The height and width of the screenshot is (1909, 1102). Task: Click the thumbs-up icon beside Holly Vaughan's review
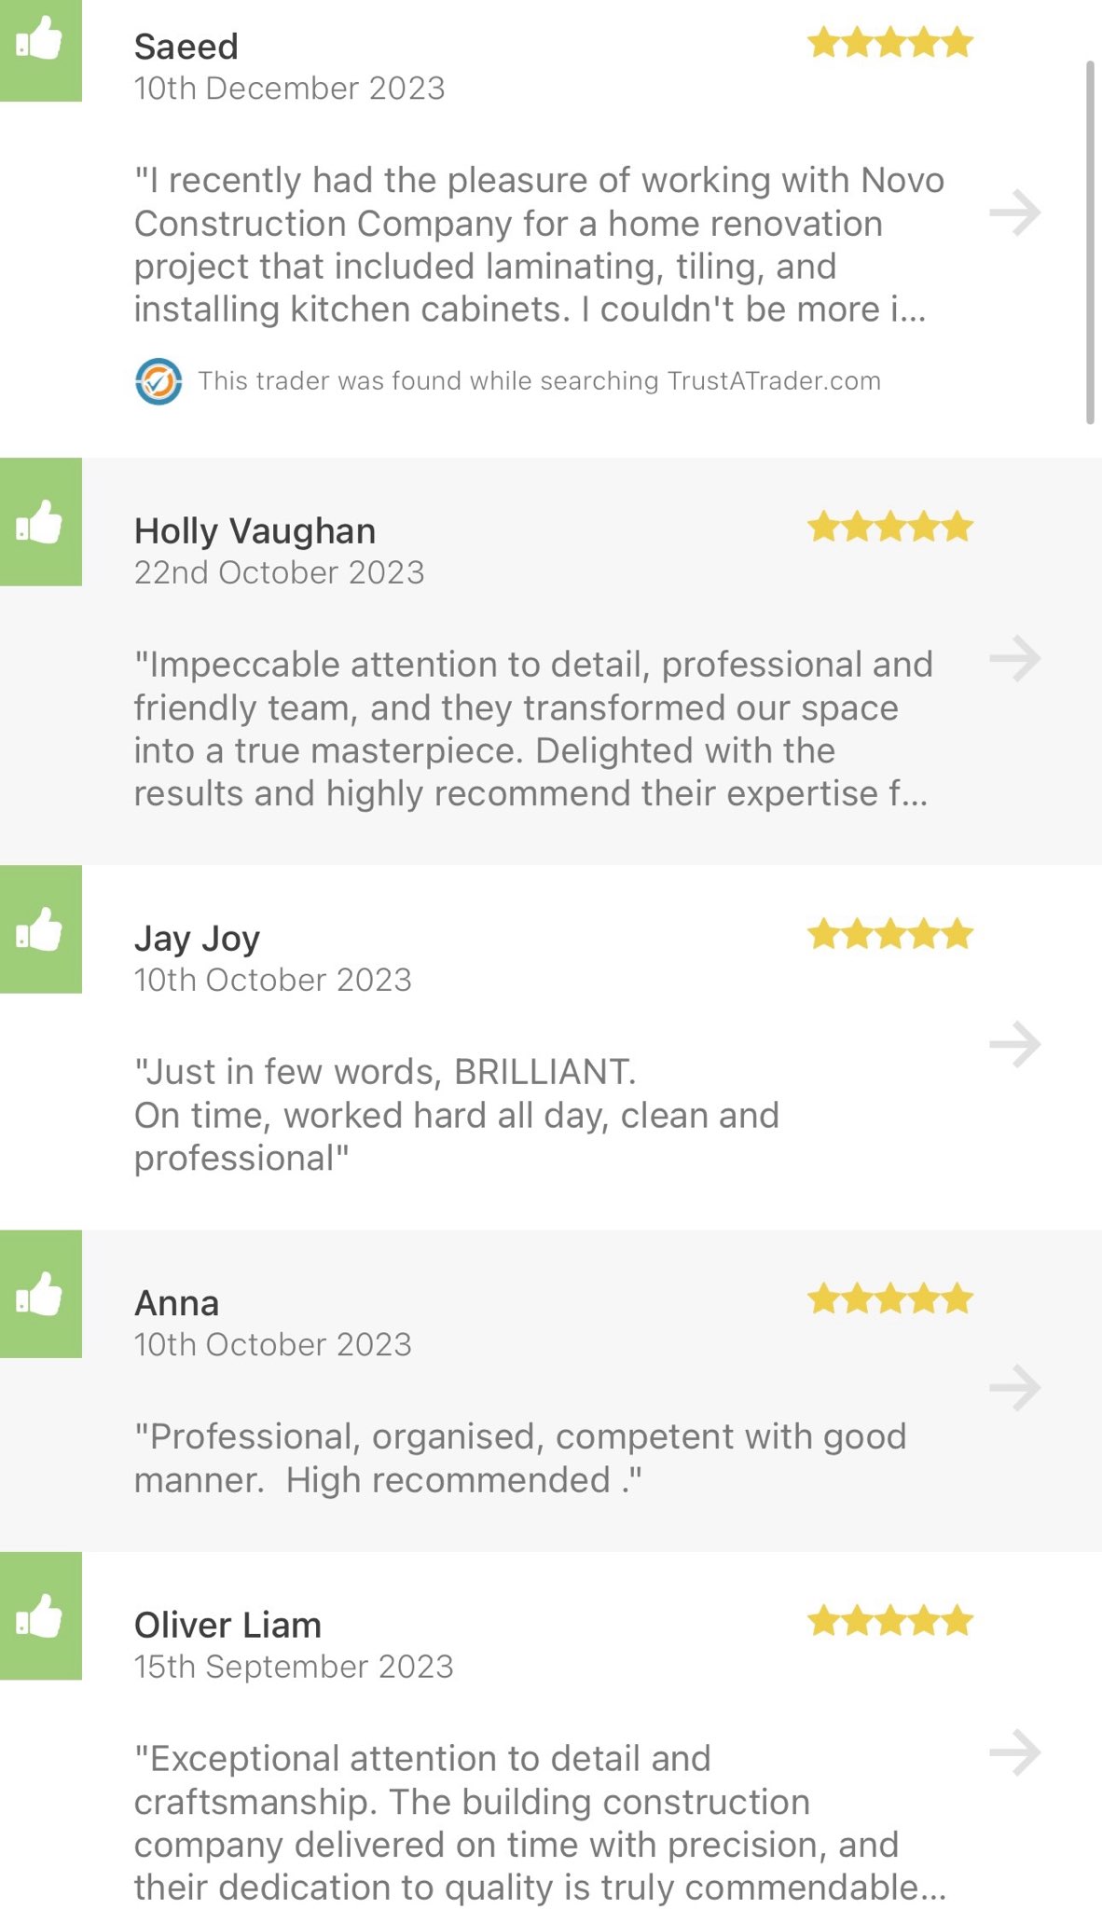(x=40, y=522)
